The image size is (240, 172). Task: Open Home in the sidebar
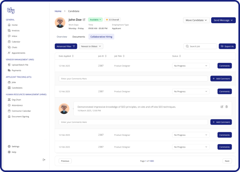(13, 25)
